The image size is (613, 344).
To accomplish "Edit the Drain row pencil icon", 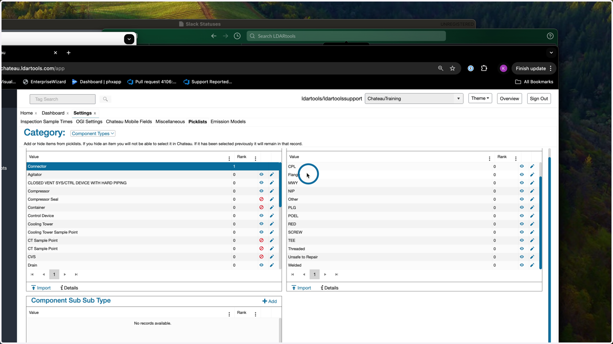I will (272, 265).
